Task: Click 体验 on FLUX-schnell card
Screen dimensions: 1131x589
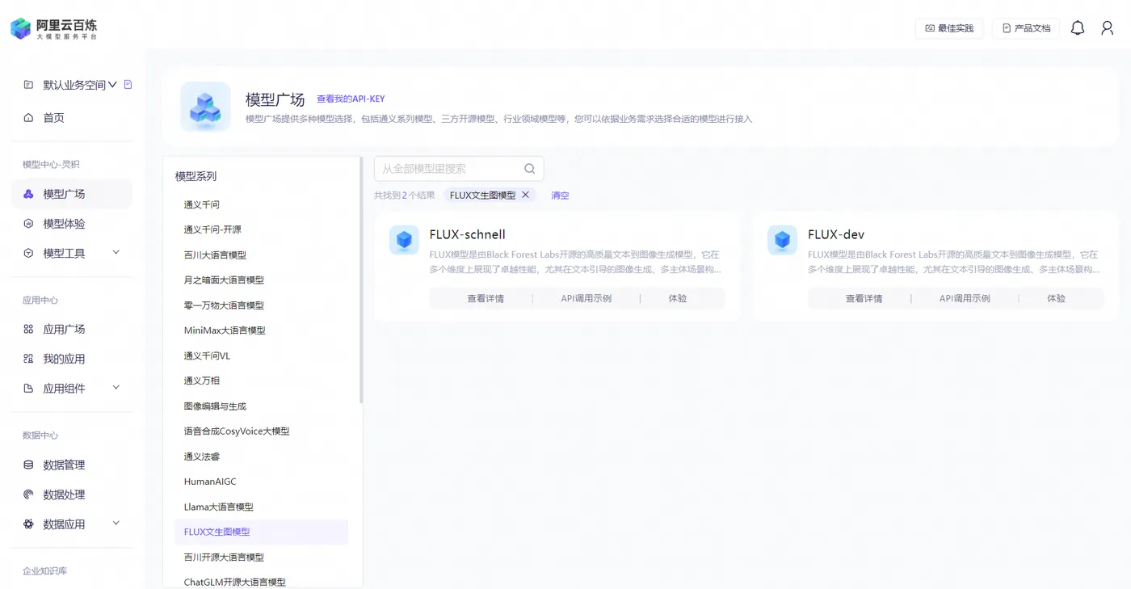Action: coord(678,298)
